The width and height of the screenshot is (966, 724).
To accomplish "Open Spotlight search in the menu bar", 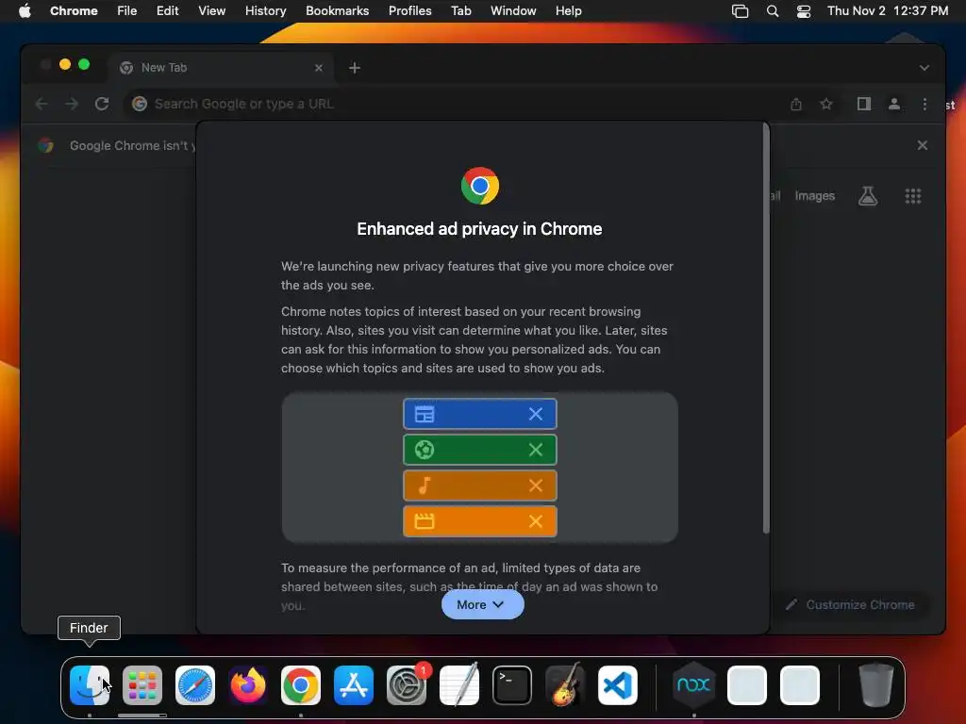I will (772, 11).
